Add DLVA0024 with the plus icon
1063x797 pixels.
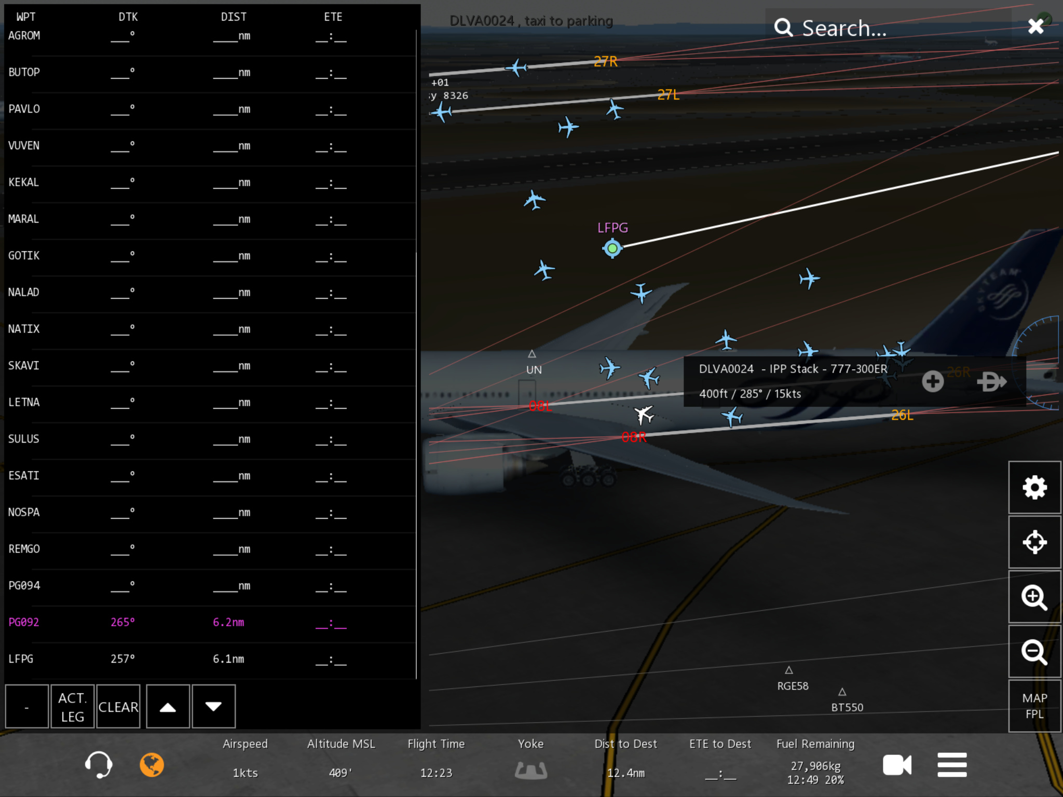[932, 381]
